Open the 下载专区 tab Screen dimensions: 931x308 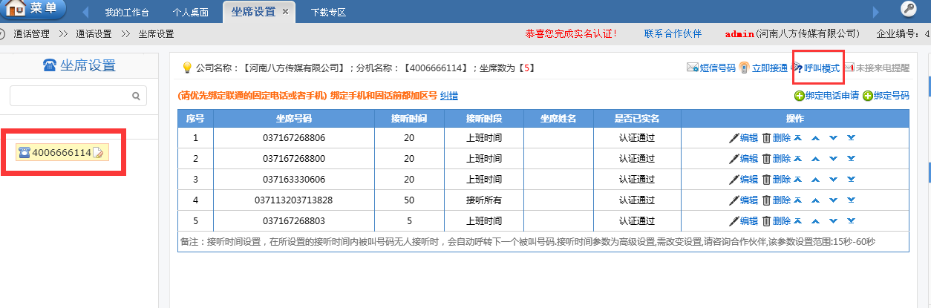click(x=328, y=13)
